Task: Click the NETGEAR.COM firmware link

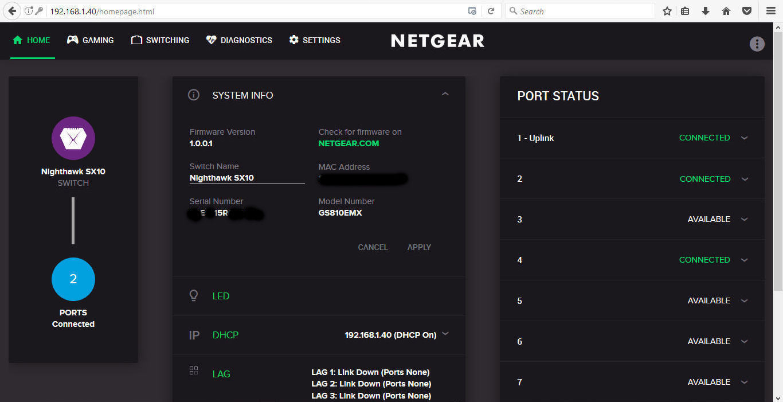Action: pos(349,143)
